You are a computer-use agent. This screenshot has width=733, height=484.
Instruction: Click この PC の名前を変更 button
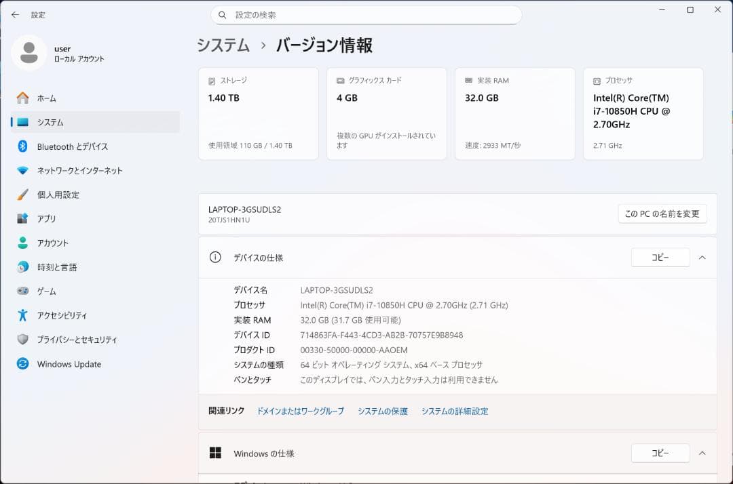662,214
